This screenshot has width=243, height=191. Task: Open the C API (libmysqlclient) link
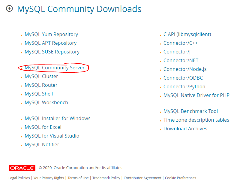click(187, 34)
